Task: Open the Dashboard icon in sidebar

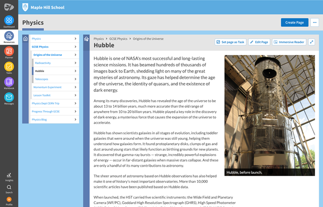Action: pyautogui.click(x=9, y=20)
